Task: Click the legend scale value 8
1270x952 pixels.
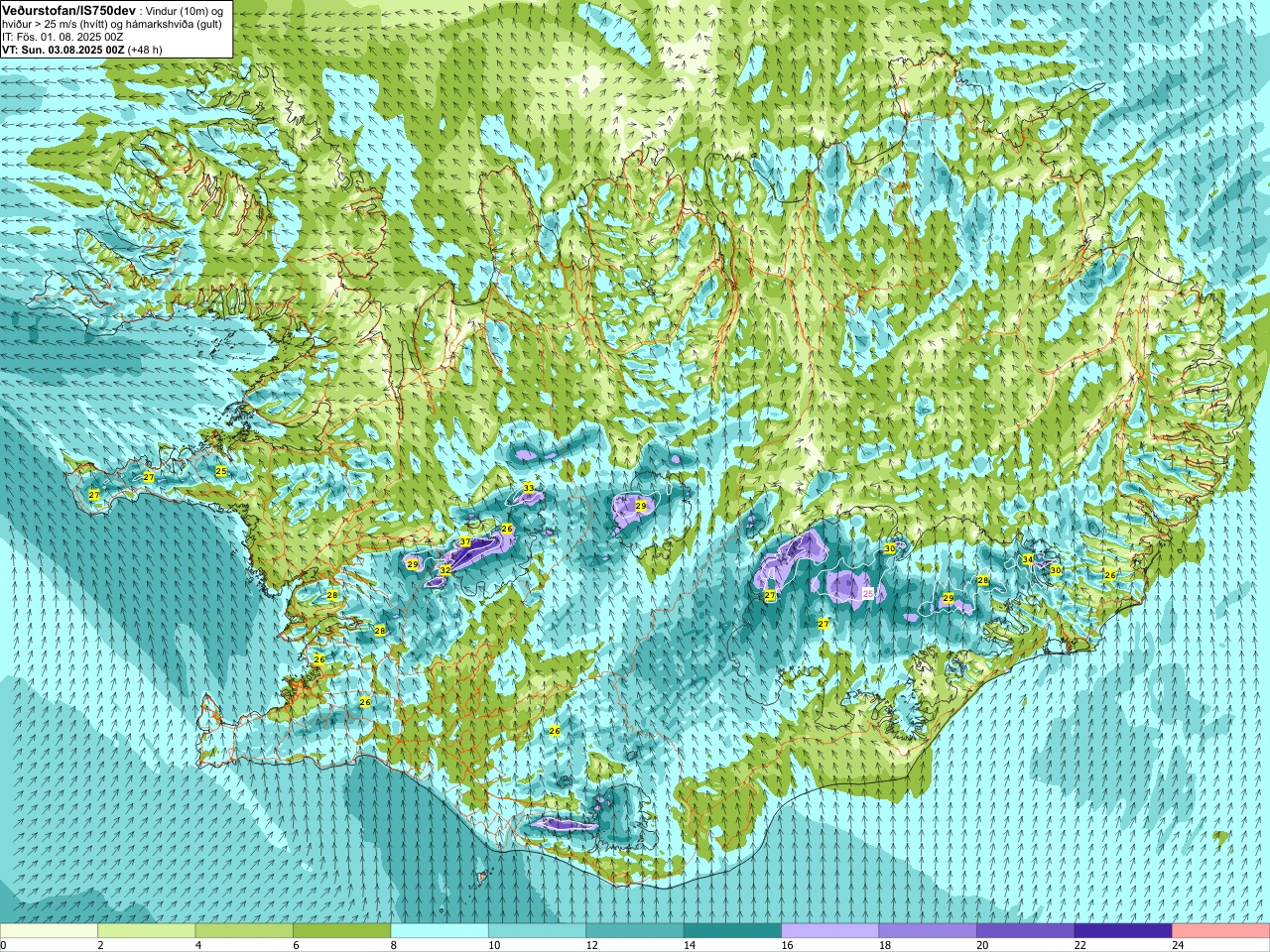Action: (394, 945)
